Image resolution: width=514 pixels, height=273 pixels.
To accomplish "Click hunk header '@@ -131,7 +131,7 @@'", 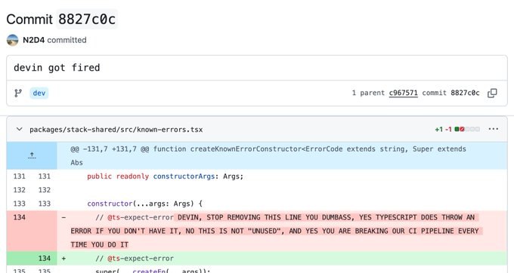I will tap(110, 149).
